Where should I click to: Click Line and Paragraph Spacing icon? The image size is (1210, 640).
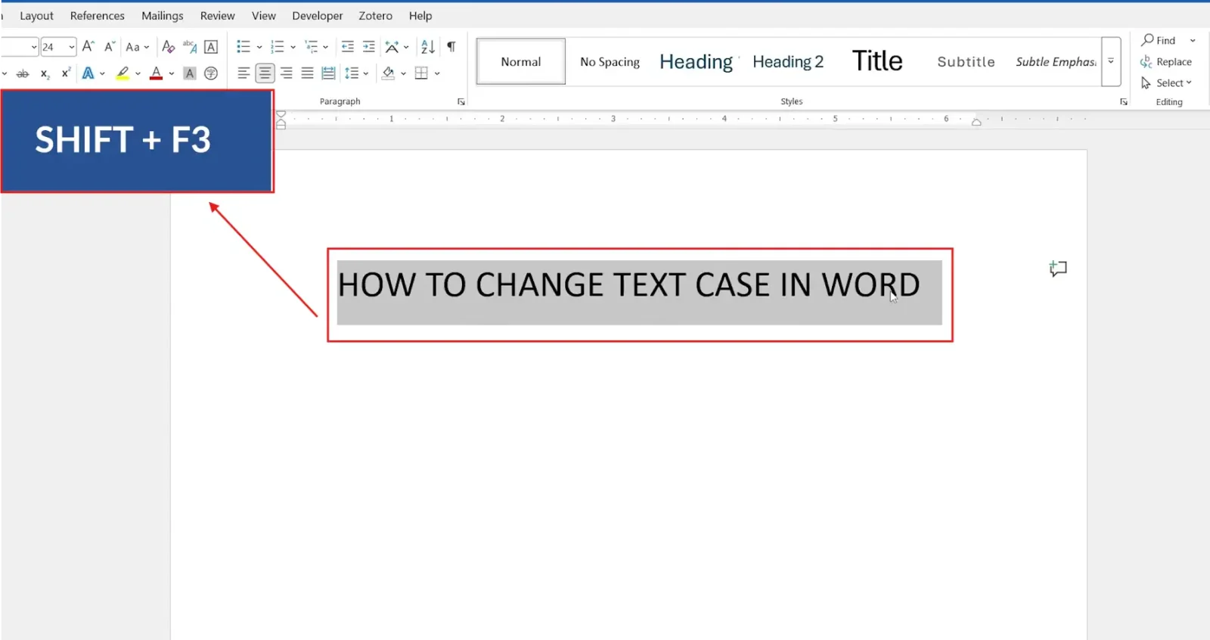tap(352, 73)
